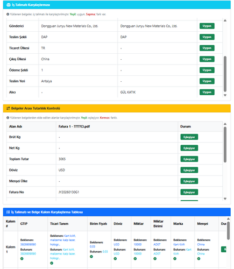Click the expected GTIP link 3926909090 under Beklenen
The height and width of the screenshot is (269, 234).
click(x=28, y=244)
